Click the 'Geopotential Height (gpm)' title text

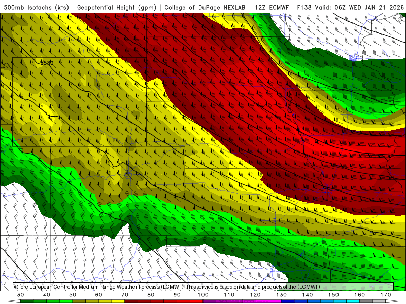click(117, 8)
